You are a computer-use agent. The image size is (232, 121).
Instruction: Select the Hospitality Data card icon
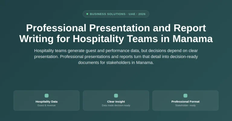pos(47,95)
